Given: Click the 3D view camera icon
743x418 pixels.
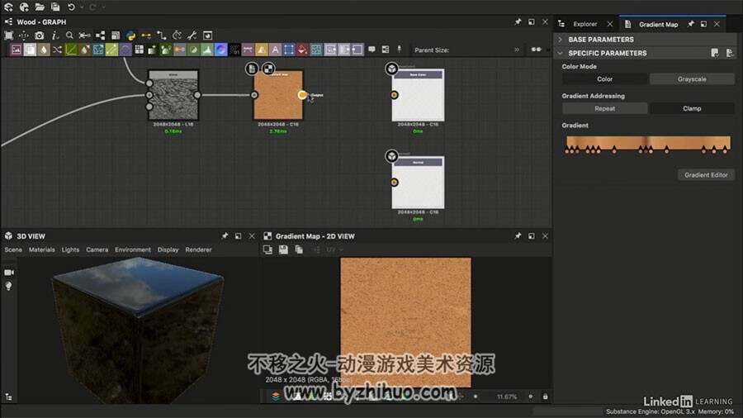Looking at the screenshot, I should pos(9,273).
